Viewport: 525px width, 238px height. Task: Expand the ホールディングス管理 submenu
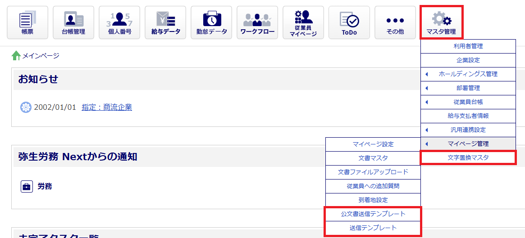tap(468, 74)
